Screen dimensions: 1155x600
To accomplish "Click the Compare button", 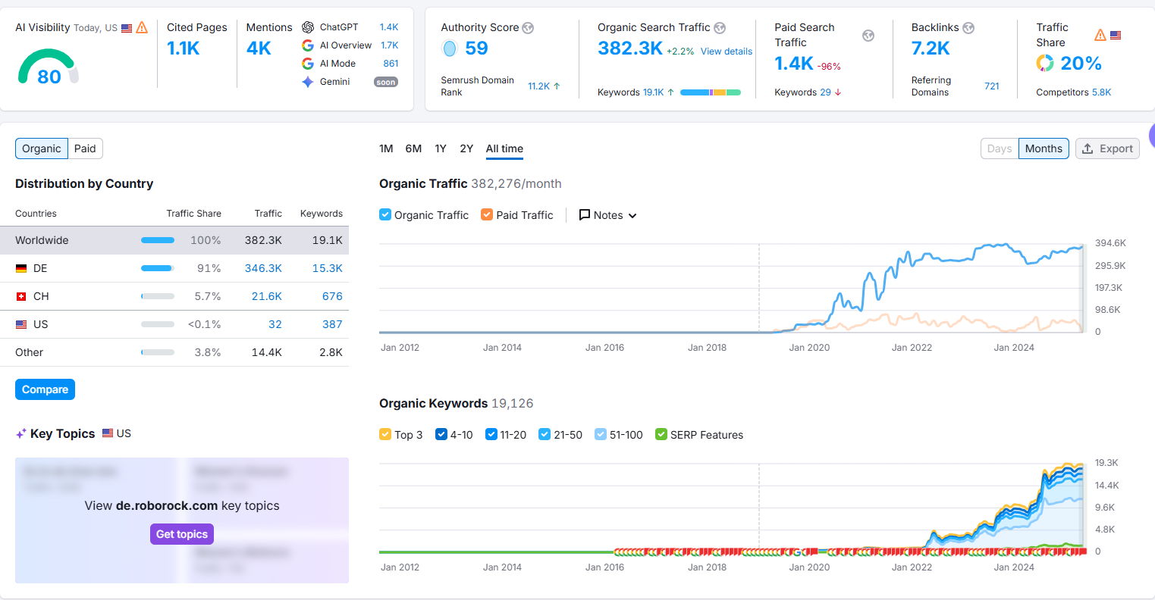I will [x=45, y=389].
